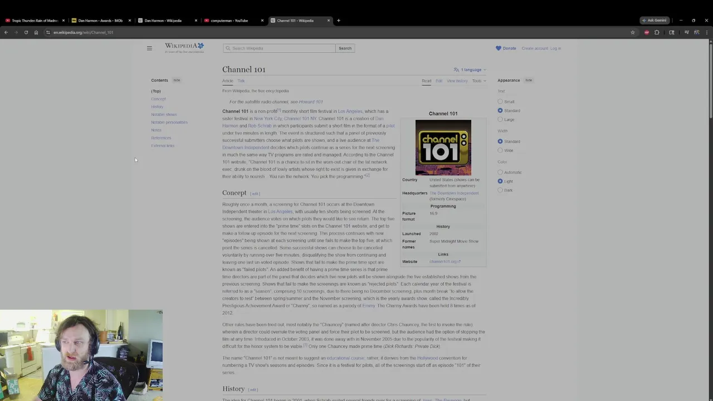
Task: Select Light color radio
Action: point(500,181)
